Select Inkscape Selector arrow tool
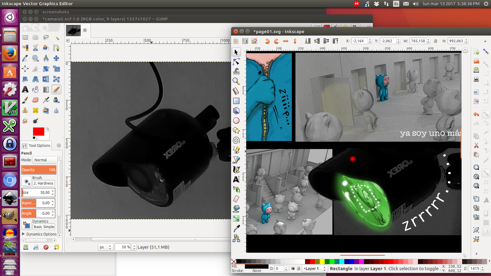 pyautogui.click(x=236, y=52)
